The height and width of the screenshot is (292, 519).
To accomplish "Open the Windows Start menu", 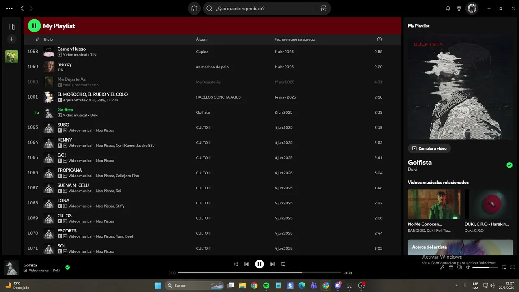I will point(158,286).
